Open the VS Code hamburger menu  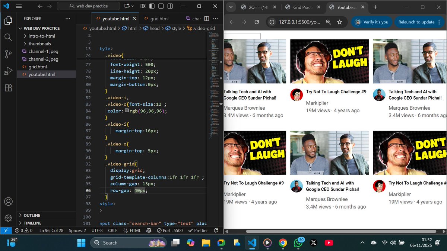click(19, 6)
